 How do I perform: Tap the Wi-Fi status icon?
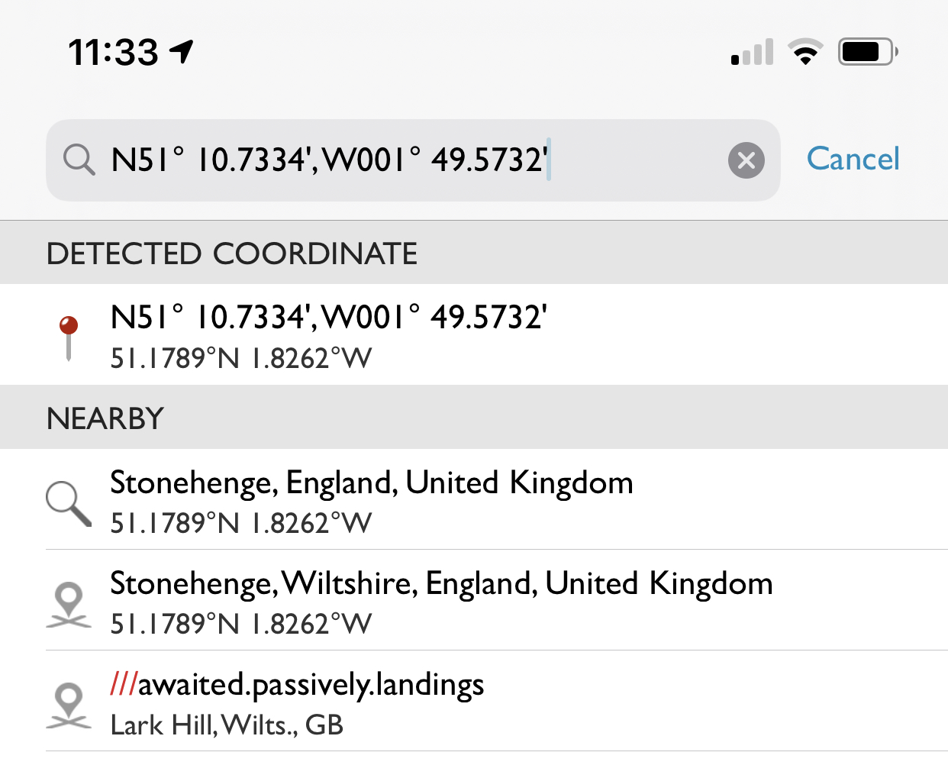pyautogui.click(x=805, y=52)
